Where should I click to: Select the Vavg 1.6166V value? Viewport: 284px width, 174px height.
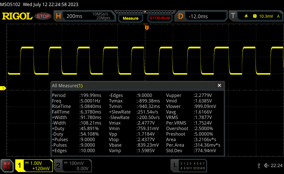203,112
